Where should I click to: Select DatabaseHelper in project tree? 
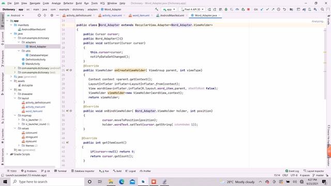coord(38,55)
